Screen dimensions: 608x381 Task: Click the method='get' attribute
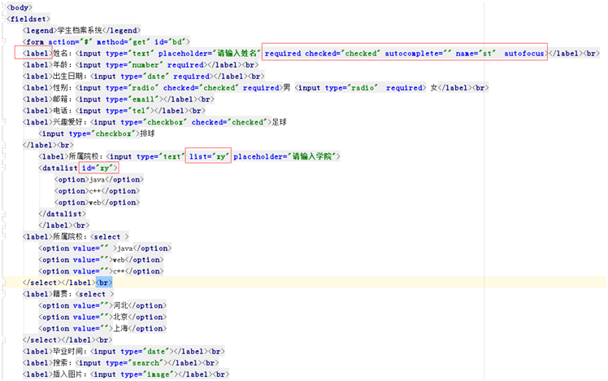[x=124, y=42]
